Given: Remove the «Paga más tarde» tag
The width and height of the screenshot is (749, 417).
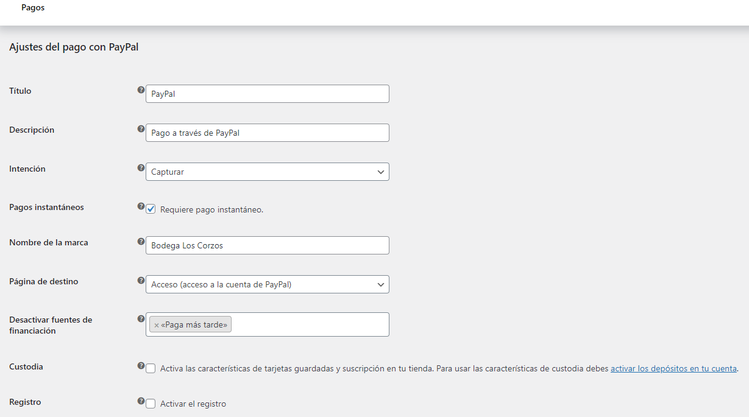Looking at the screenshot, I should click(x=157, y=325).
